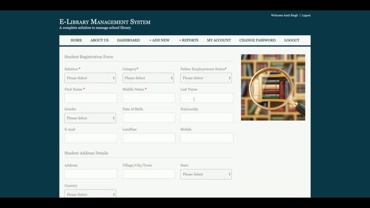370x208 pixels.
Task: Expand the REPORTS menu
Action: pyautogui.click(x=189, y=40)
